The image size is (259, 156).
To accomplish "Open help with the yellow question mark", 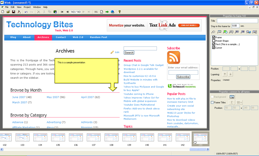I will pos(120,12).
